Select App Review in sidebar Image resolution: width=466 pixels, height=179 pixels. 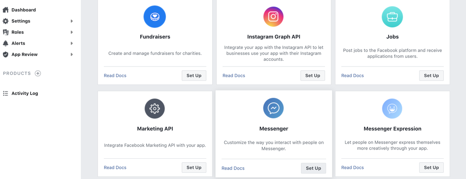24,55
